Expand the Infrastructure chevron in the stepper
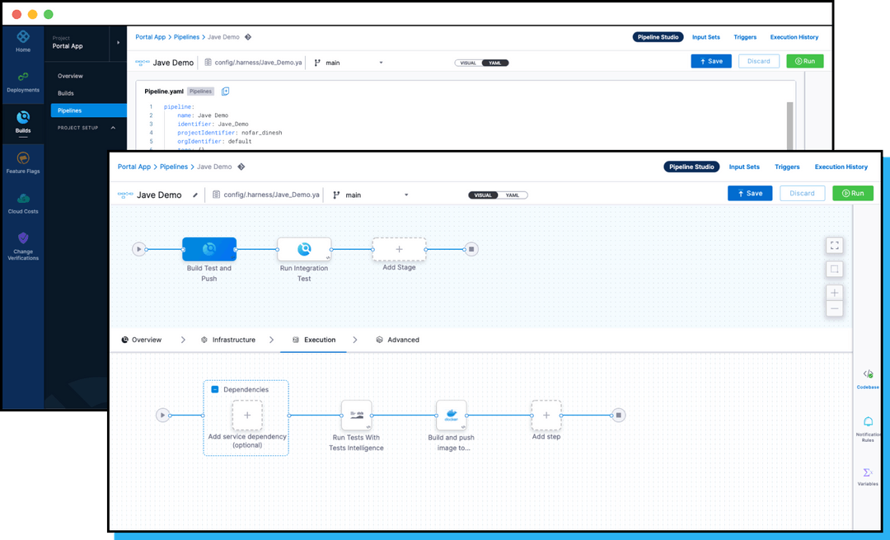Image resolution: width=890 pixels, height=540 pixels. (273, 339)
